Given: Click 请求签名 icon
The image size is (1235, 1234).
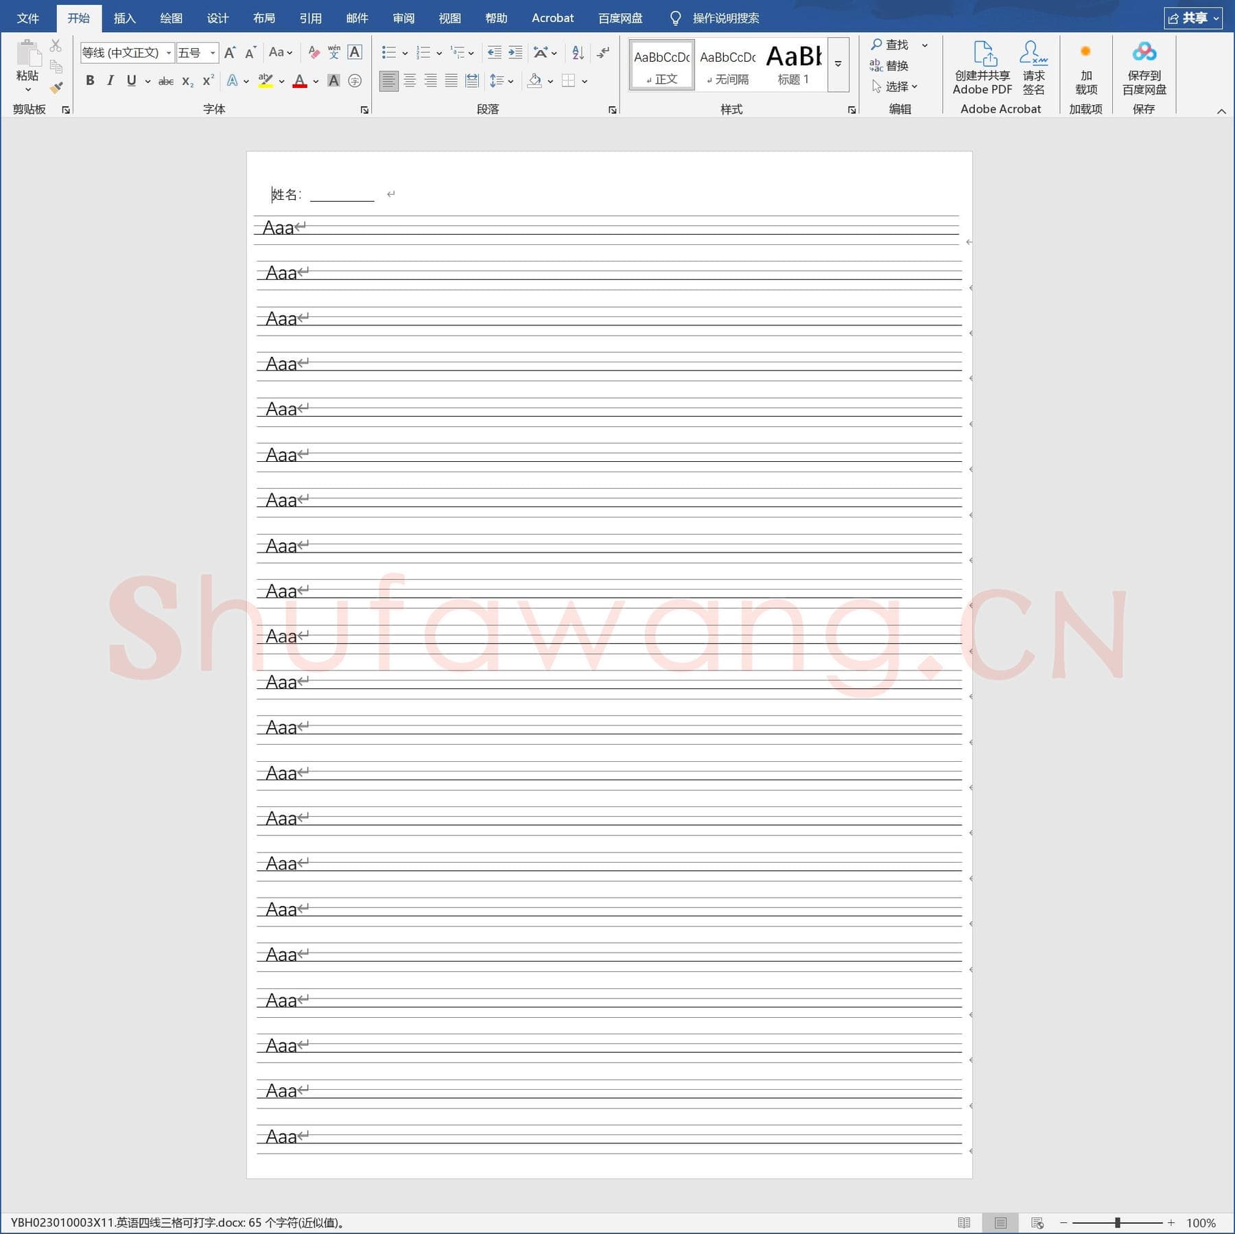Looking at the screenshot, I should (x=1033, y=67).
